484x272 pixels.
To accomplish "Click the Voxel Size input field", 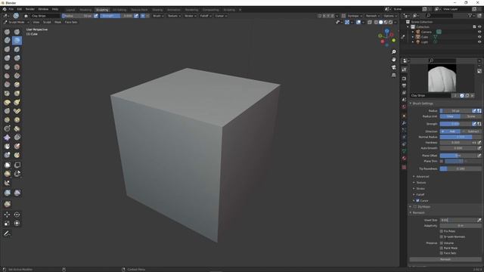I will point(458,220).
